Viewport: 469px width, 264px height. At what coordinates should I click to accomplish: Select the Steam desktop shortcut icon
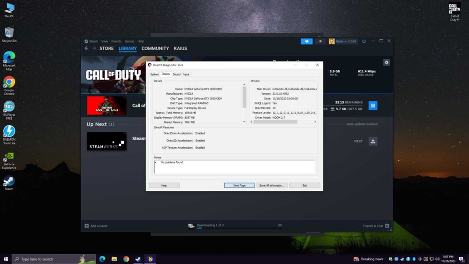[9, 183]
